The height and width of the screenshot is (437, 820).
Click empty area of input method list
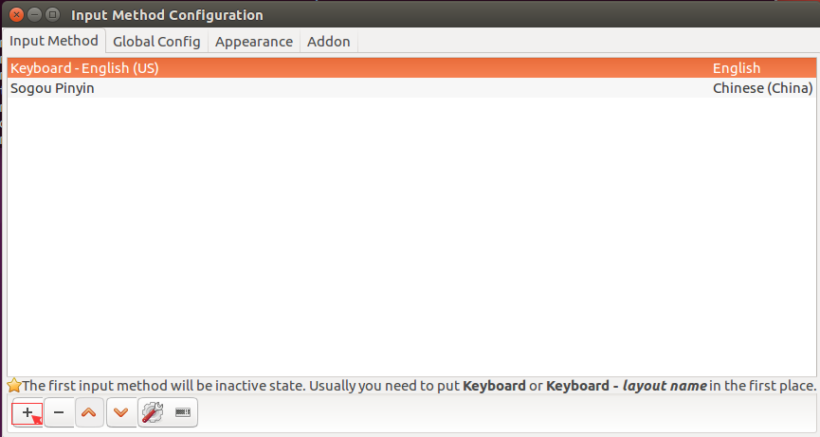click(x=411, y=235)
